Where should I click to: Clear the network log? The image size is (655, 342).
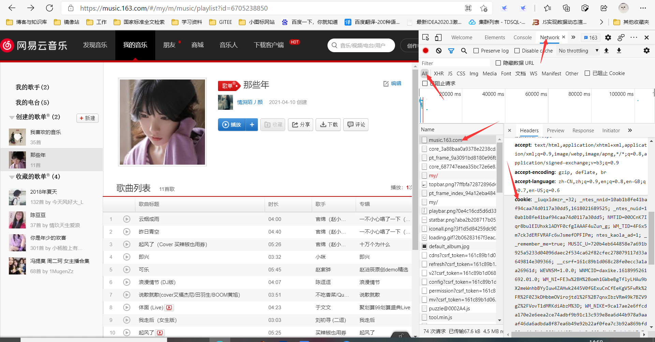point(439,50)
